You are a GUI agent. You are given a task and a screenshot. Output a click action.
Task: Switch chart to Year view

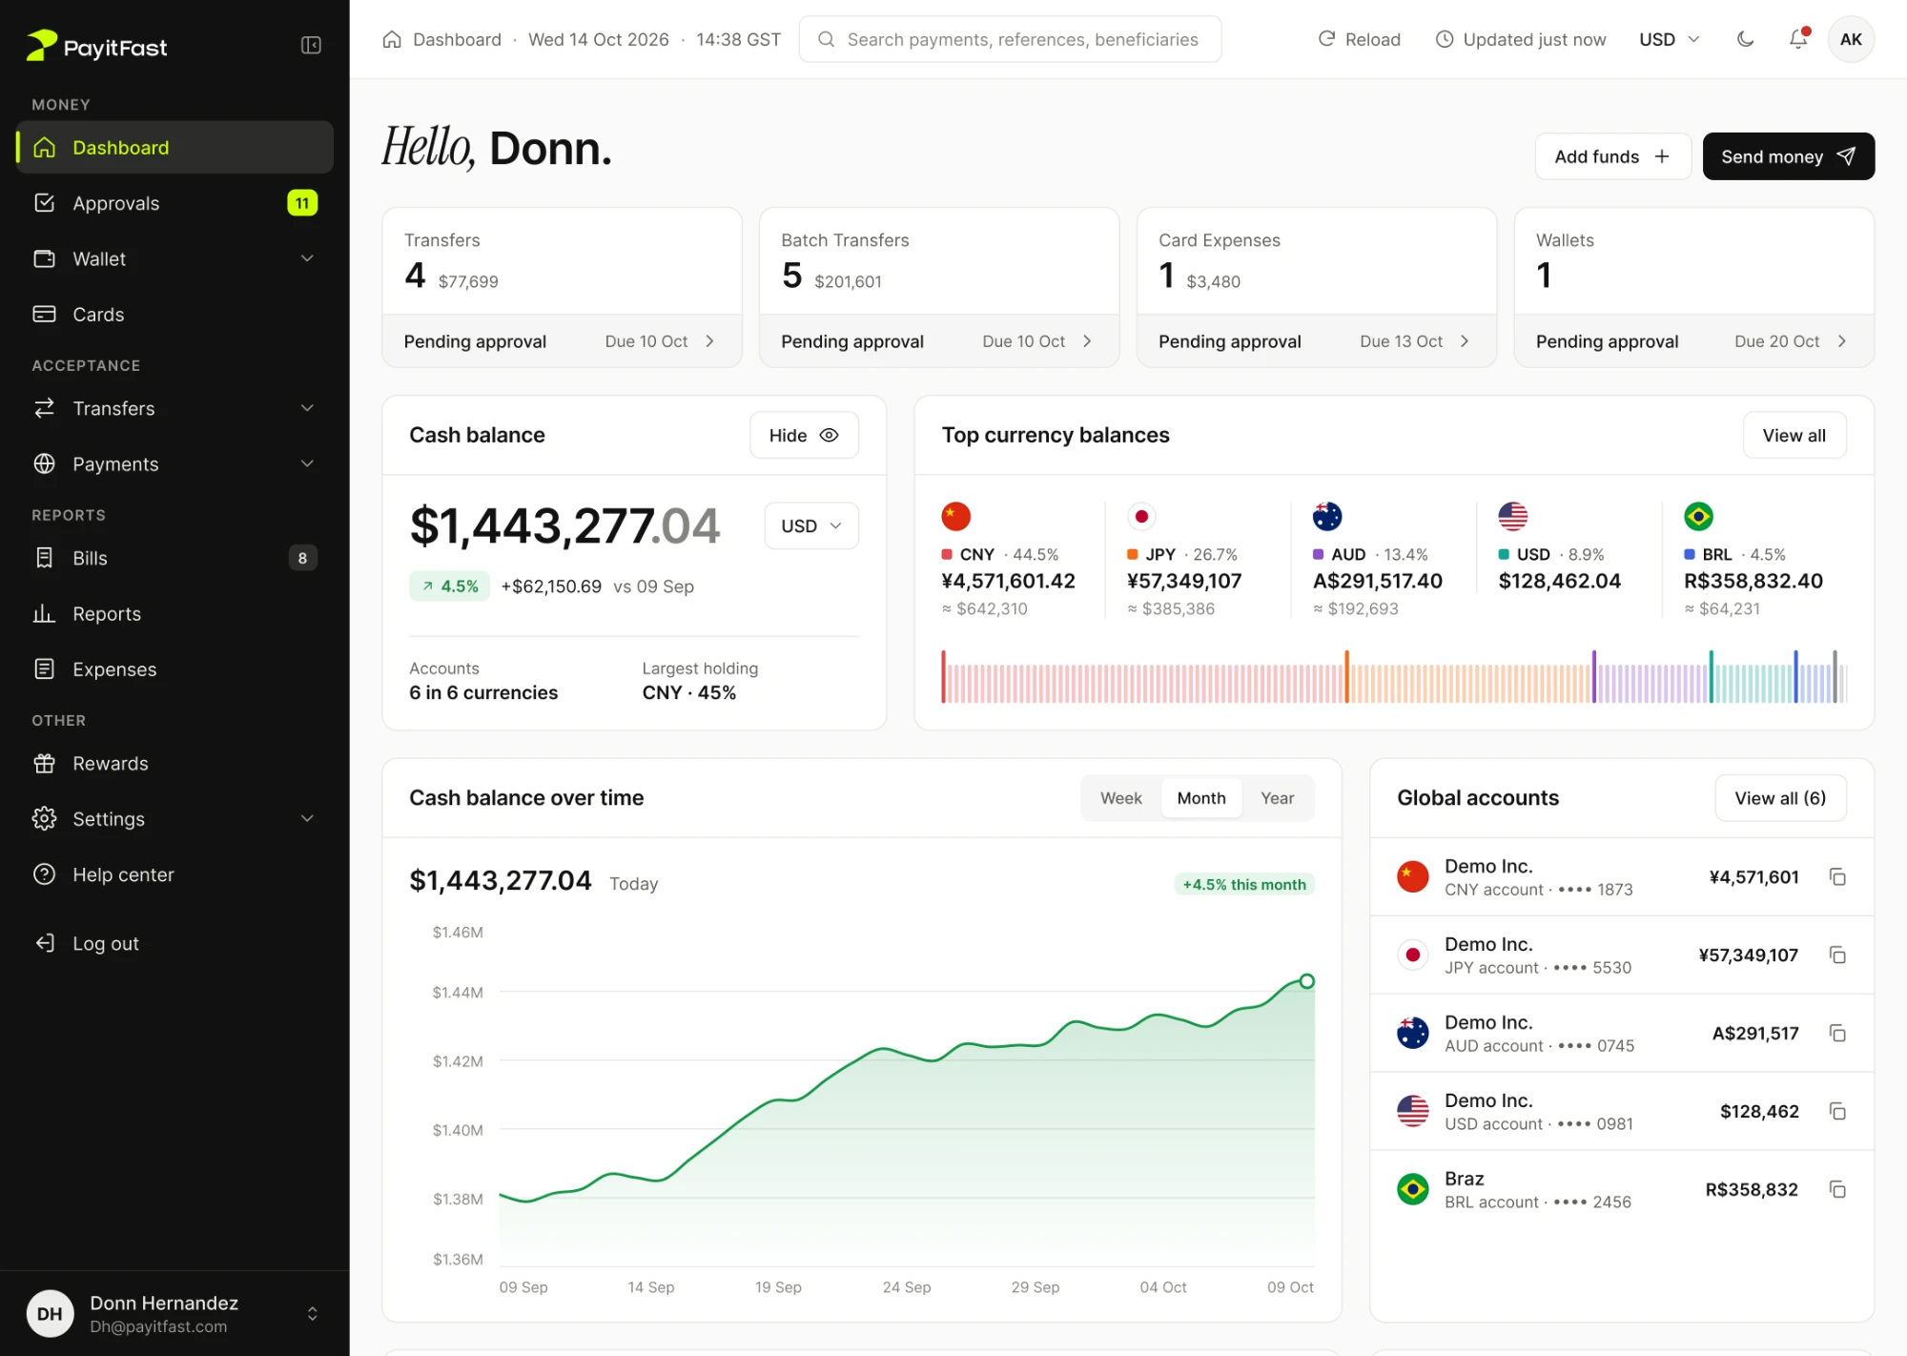[x=1277, y=798]
